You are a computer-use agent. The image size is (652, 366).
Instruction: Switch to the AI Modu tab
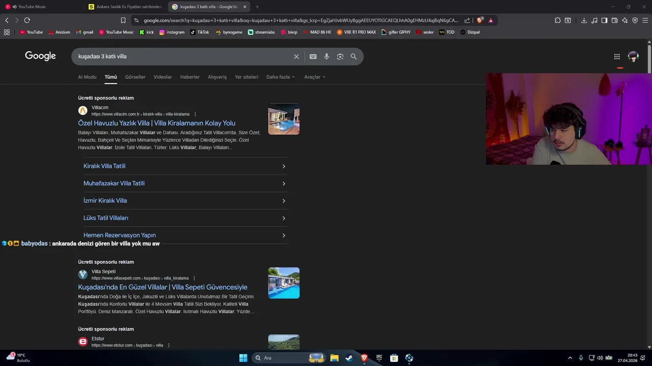pos(87,77)
